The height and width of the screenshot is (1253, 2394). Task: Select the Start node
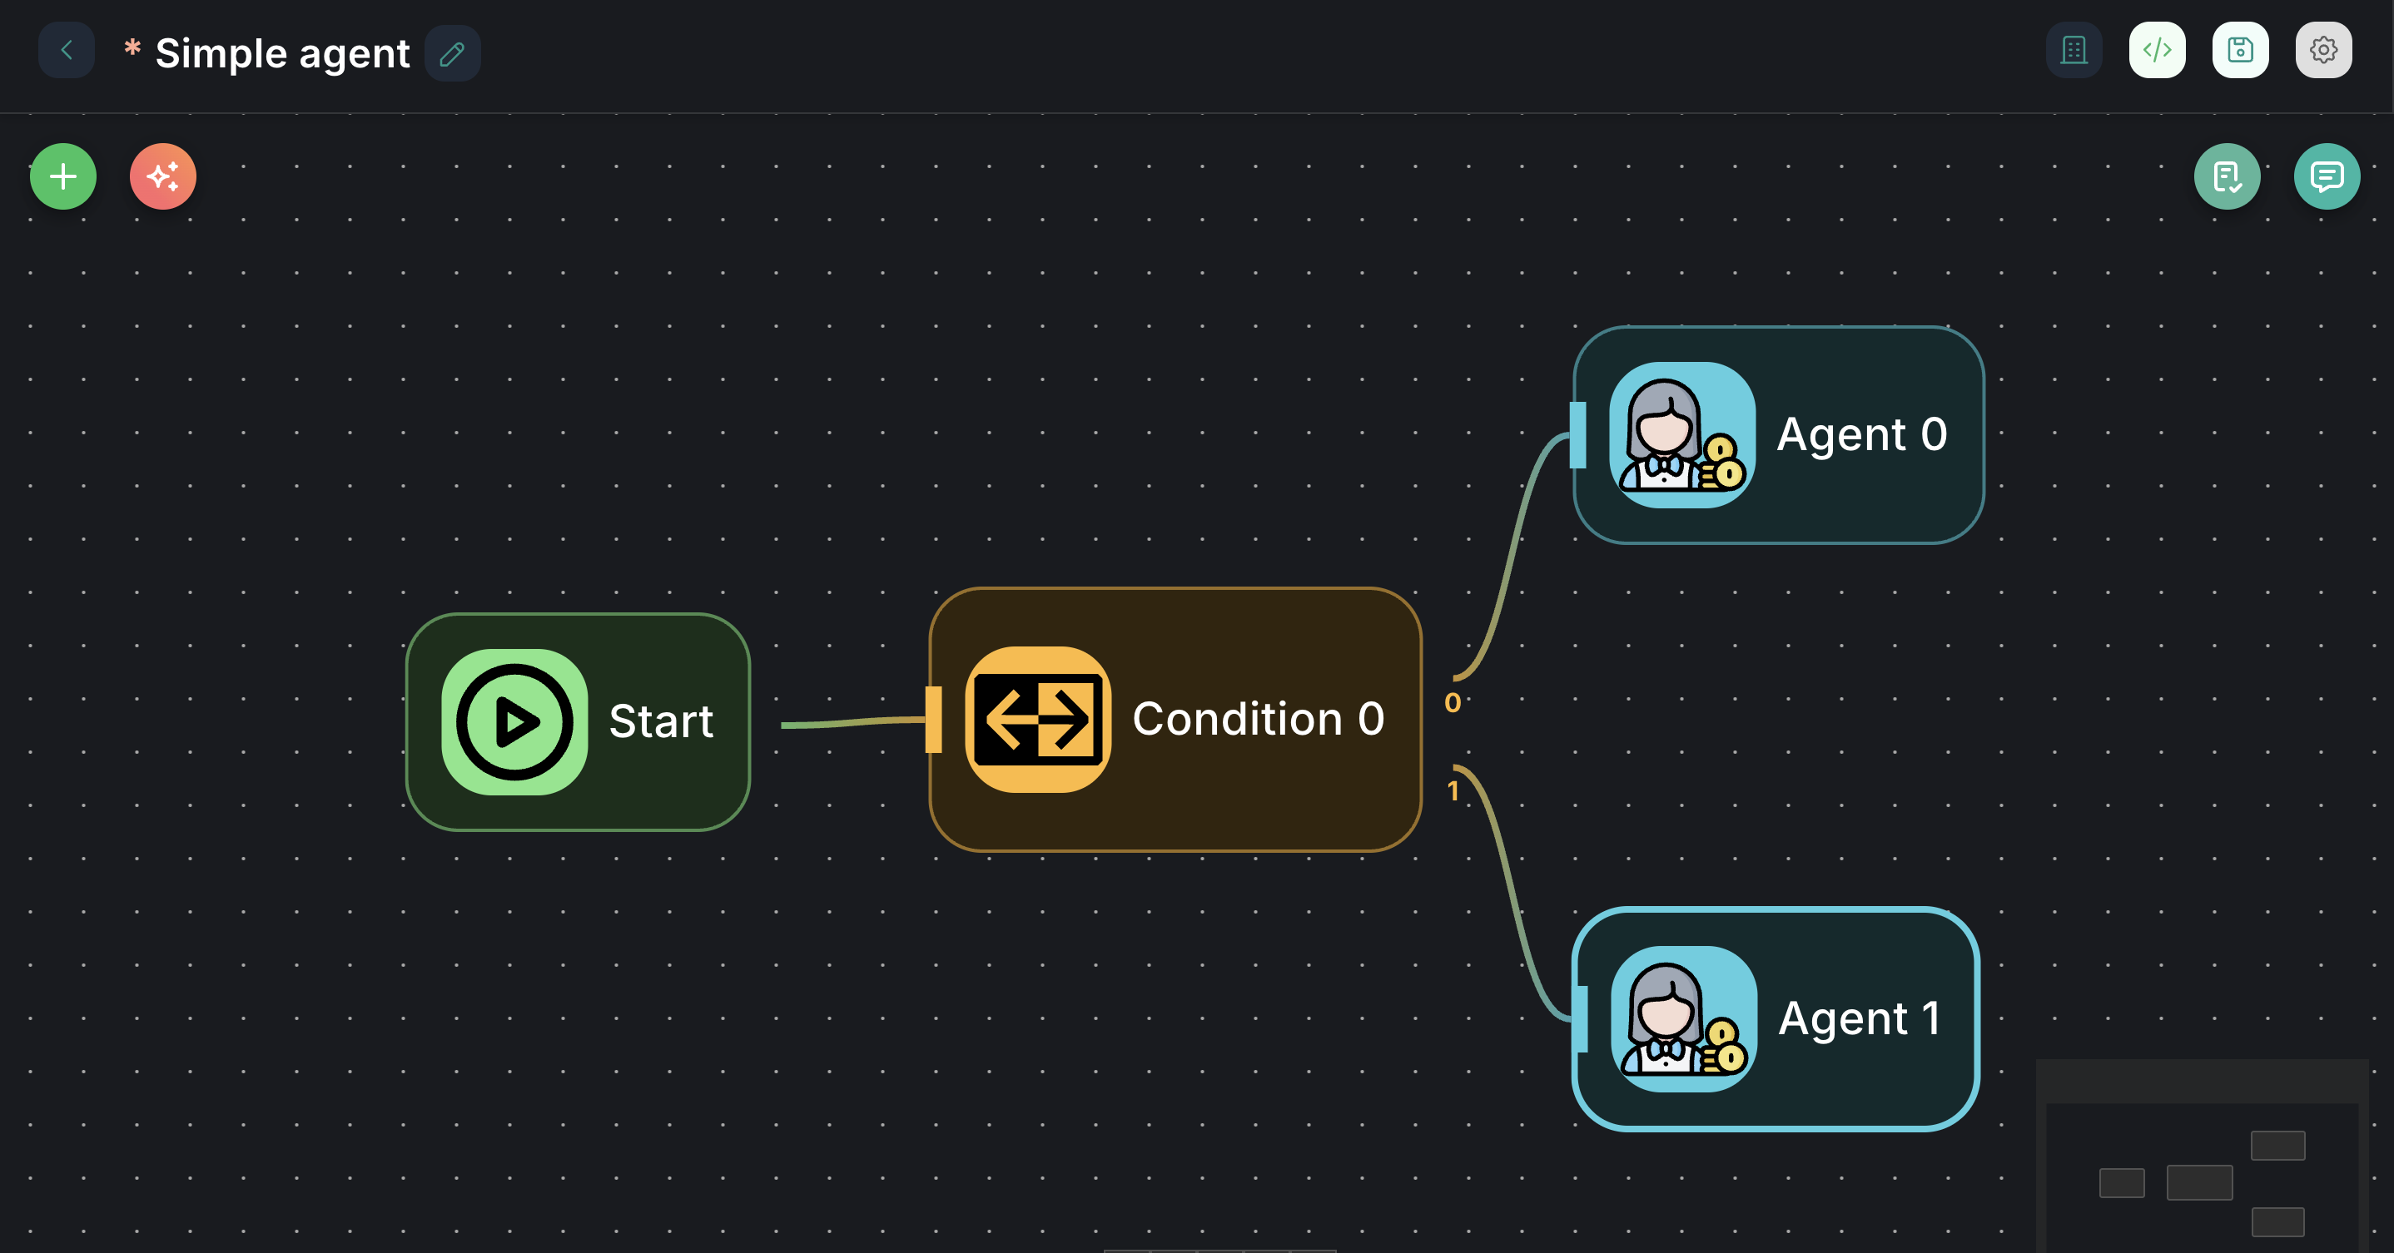578,720
